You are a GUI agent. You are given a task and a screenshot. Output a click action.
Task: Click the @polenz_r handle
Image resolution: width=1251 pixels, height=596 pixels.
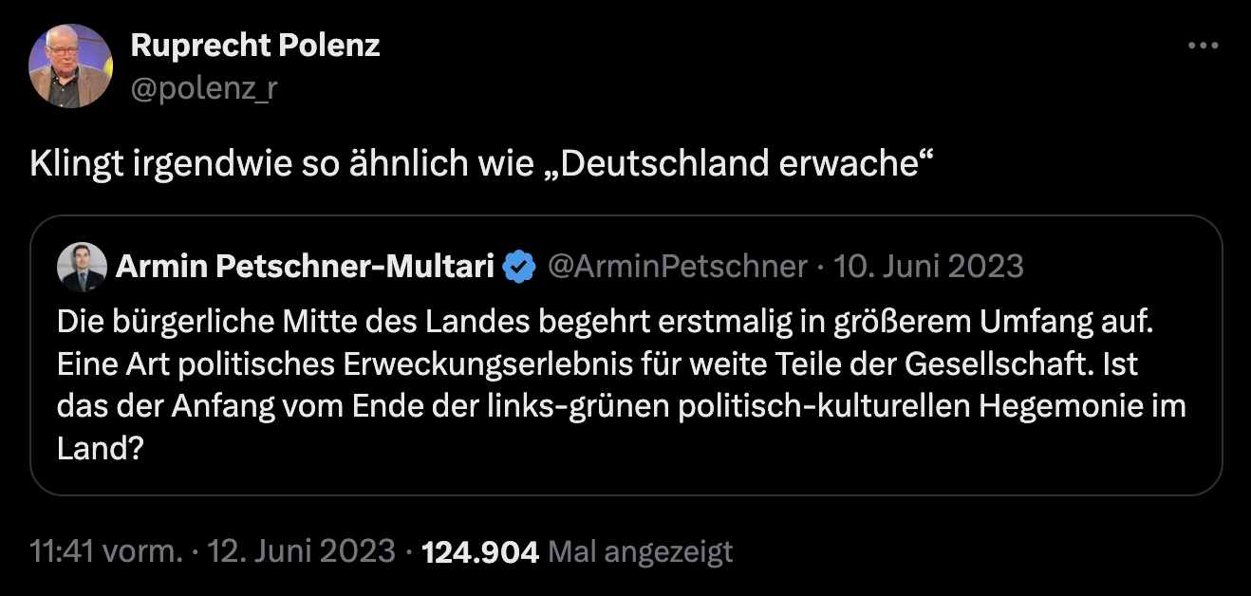pyautogui.click(x=203, y=88)
